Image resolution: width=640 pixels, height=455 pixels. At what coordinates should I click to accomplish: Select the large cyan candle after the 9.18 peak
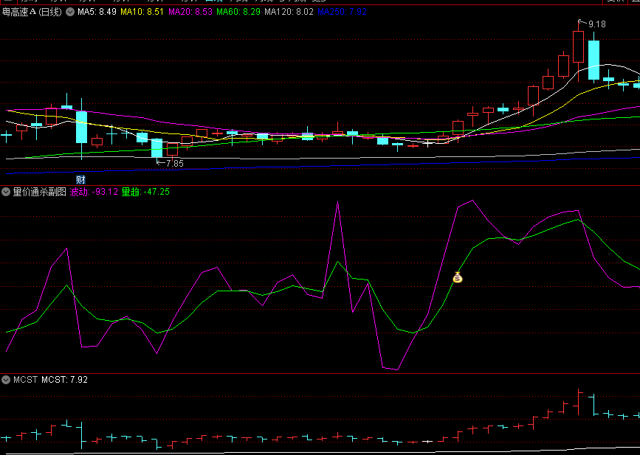click(x=594, y=58)
